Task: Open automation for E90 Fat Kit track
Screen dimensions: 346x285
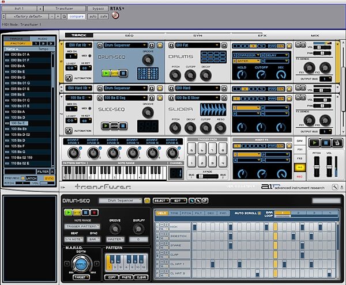Action: click(69, 78)
